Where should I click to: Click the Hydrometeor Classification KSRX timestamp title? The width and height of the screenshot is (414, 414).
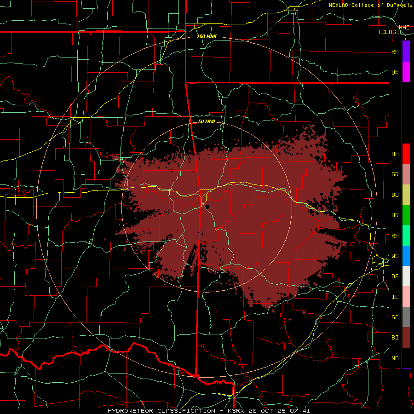point(208,411)
